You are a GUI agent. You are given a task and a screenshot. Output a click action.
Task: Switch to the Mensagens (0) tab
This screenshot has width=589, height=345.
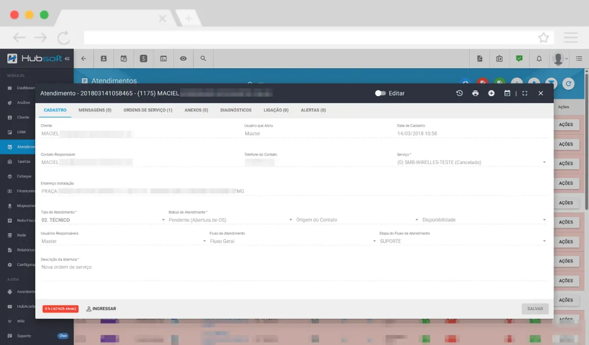pos(95,110)
